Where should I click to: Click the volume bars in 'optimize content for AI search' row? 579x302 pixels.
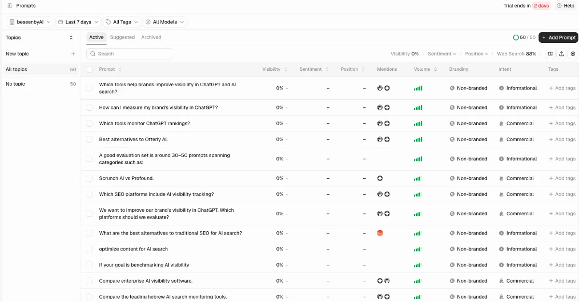click(417, 249)
